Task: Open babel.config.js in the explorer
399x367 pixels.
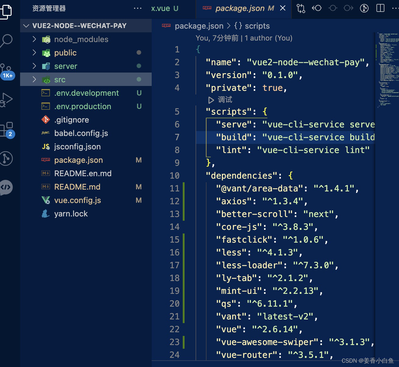Action: tap(86, 133)
